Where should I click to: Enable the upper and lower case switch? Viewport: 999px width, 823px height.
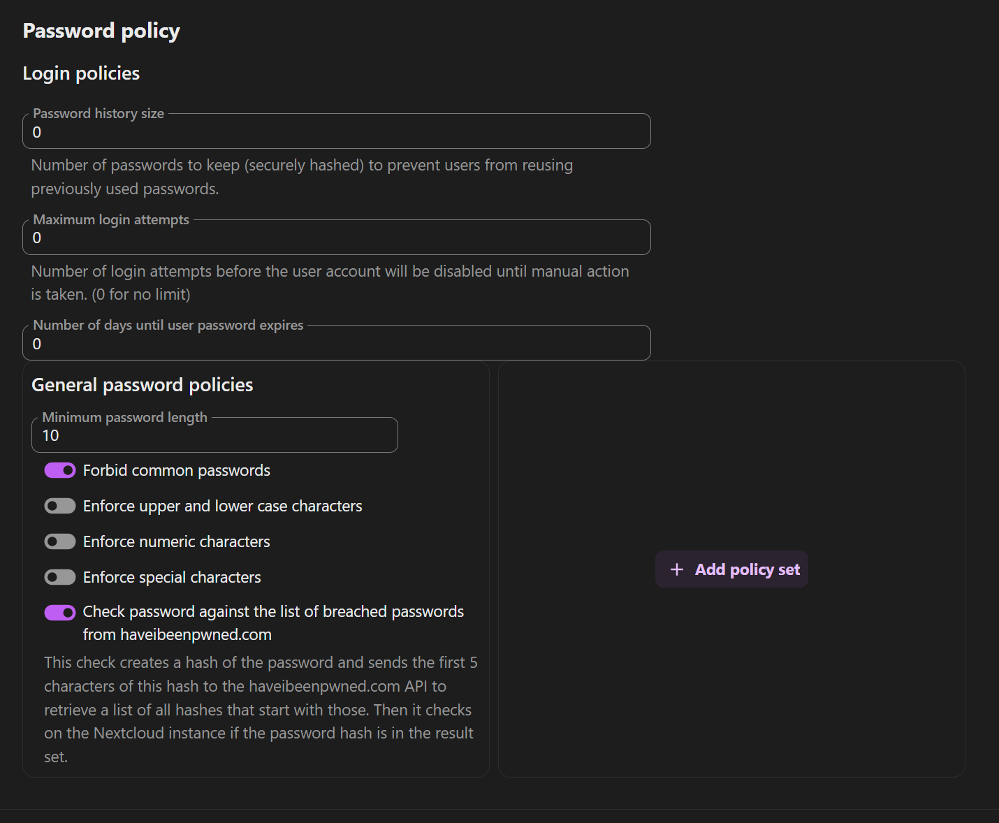pyautogui.click(x=60, y=506)
